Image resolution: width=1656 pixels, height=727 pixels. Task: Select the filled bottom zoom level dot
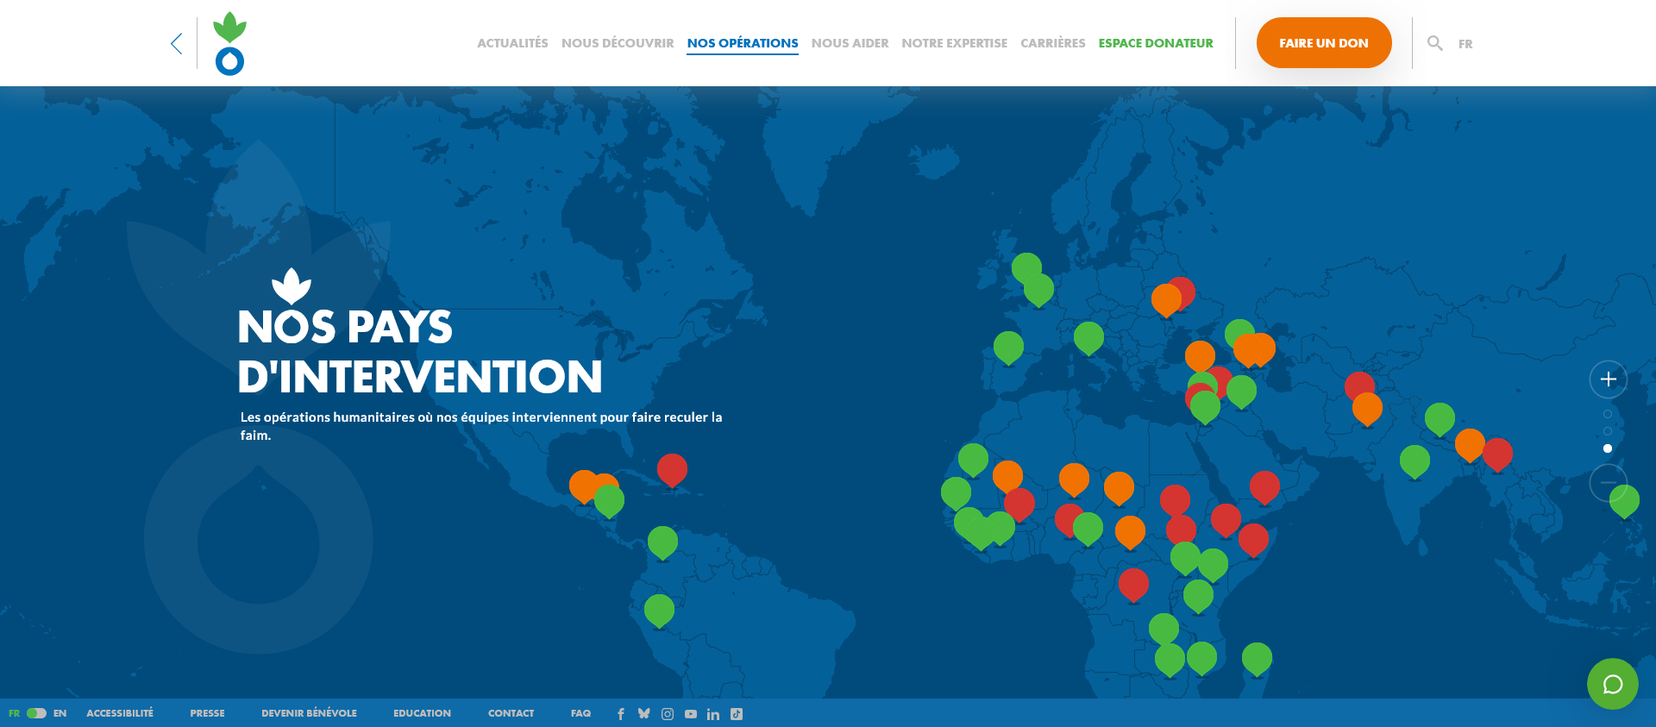click(x=1608, y=448)
